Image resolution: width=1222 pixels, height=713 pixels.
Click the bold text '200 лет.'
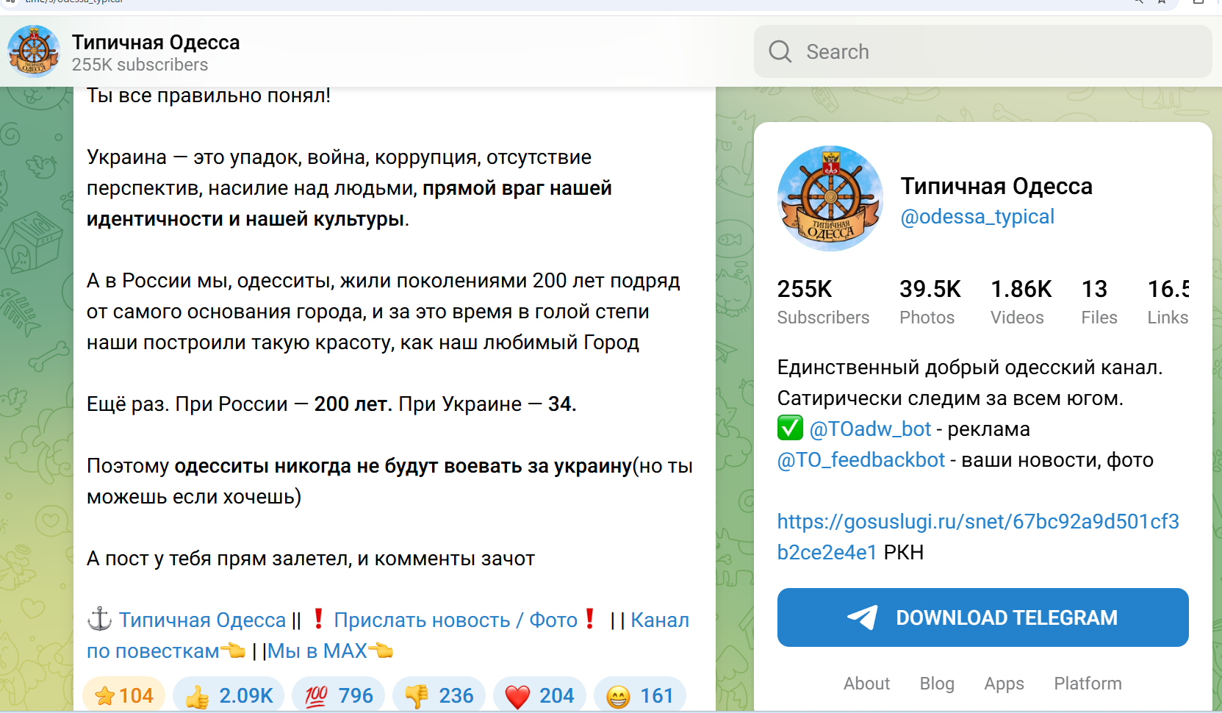(x=353, y=404)
